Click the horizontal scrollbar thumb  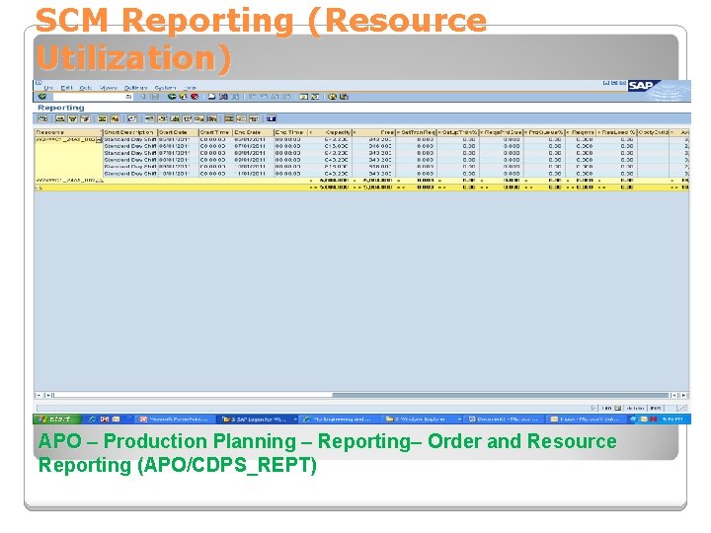pyautogui.click(x=194, y=395)
